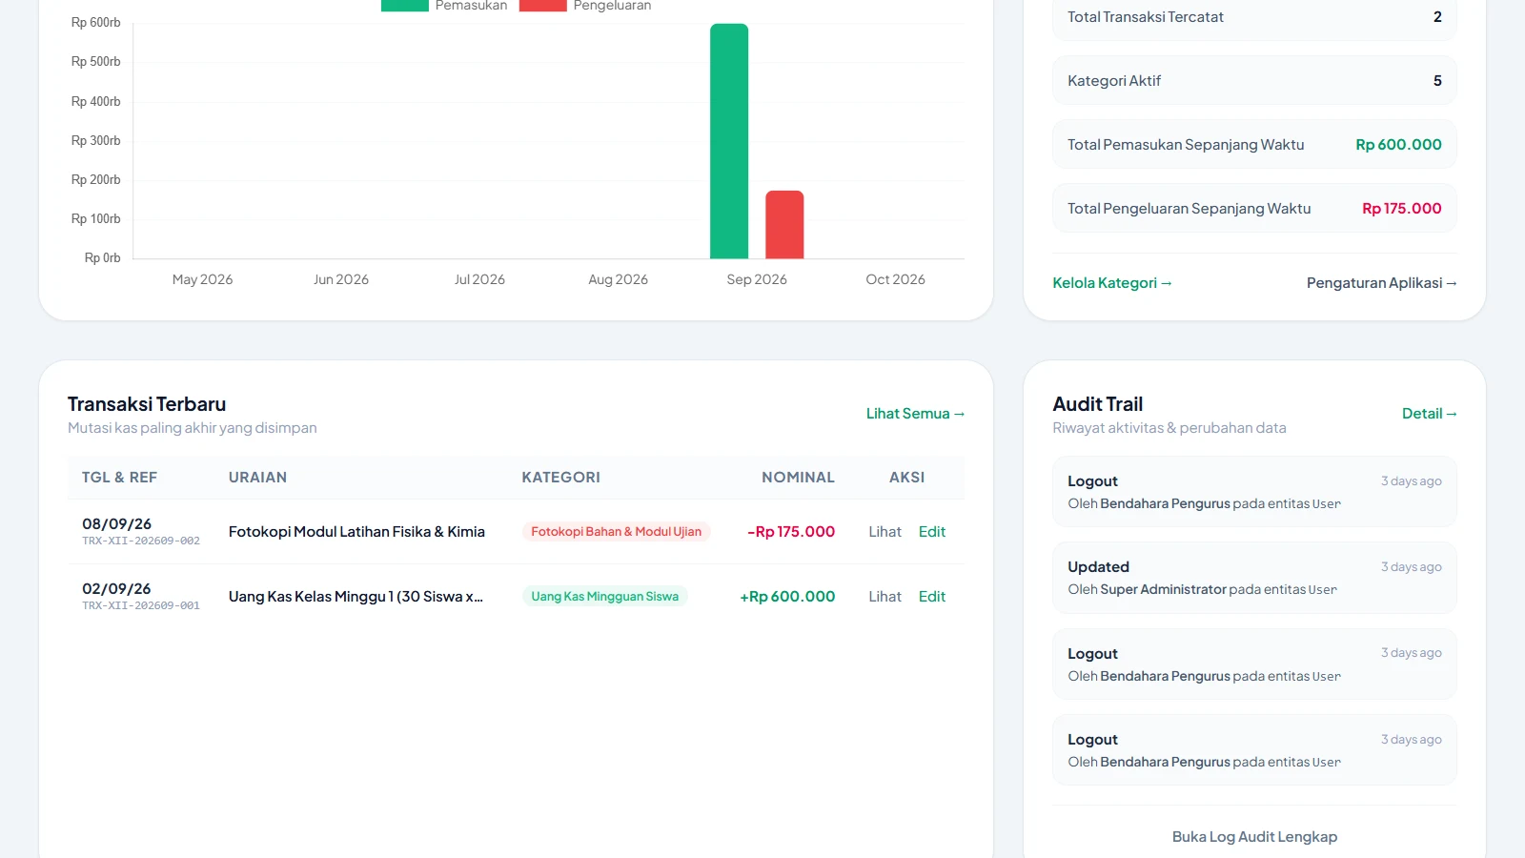Click the Fotokopi Modul Latihan Fisika & Kimia description
Screen dimensions: 1525x858
pos(356,532)
